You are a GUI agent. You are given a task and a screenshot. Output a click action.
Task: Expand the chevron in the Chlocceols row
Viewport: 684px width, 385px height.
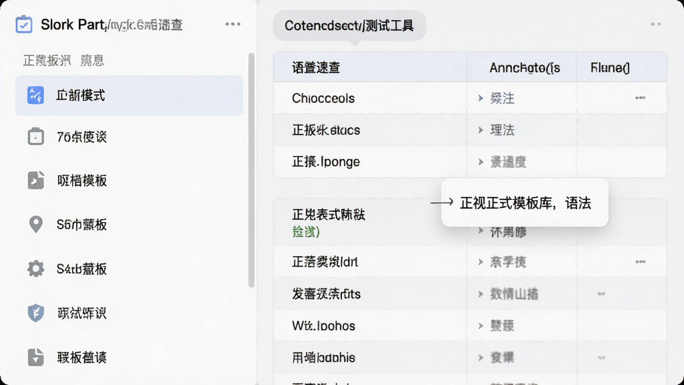pyautogui.click(x=481, y=98)
